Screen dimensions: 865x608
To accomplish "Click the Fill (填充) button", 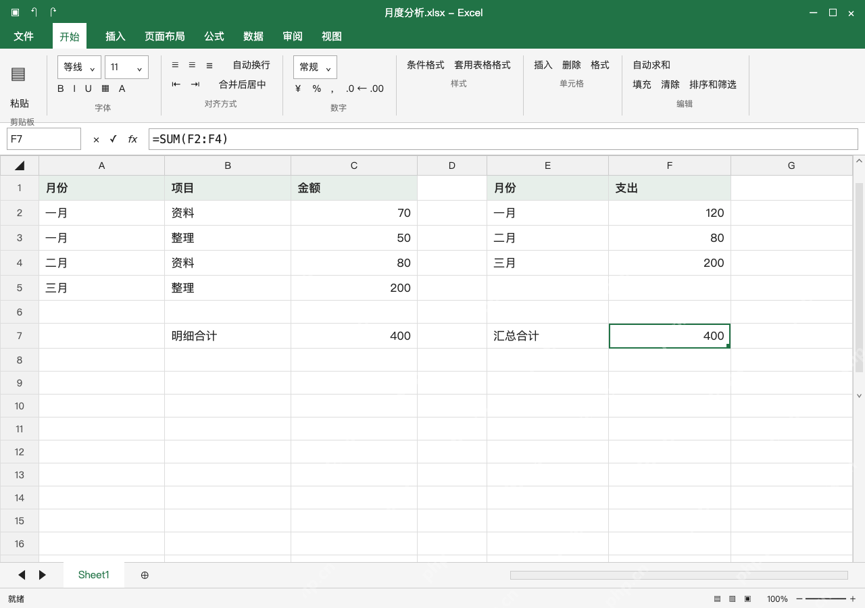I will coord(642,84).
